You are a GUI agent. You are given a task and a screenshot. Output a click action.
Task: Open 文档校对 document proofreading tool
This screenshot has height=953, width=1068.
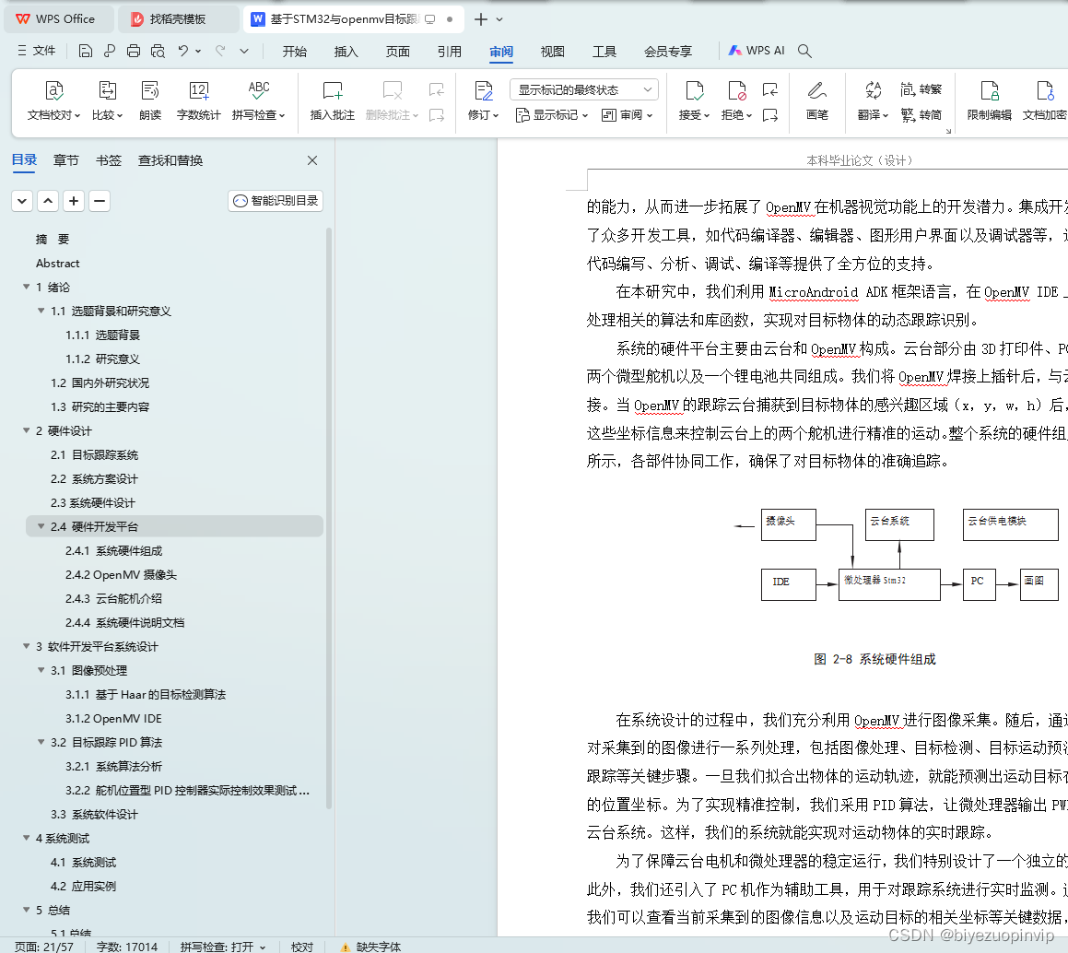click(x=53, y=100)
